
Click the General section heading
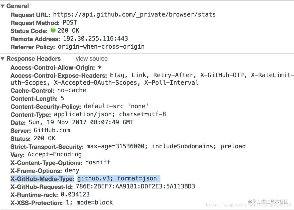[18, 6]
